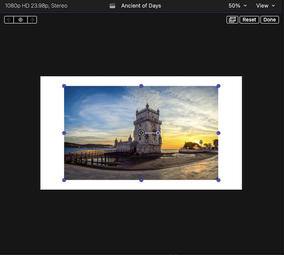Go to previous keyframe arrow

click(9, 20)
